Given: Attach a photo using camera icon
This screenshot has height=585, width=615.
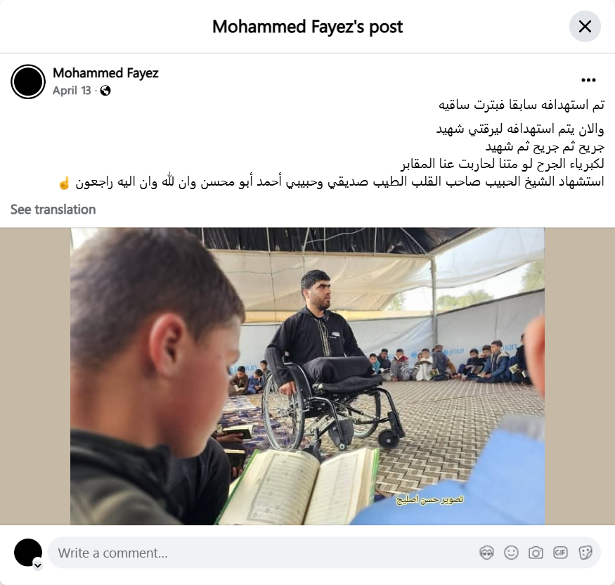Looking at the screenshot, I should click(536, 553).
